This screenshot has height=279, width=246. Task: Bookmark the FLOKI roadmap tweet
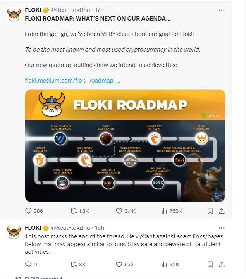pyautogui.click(x=210, y=211)
